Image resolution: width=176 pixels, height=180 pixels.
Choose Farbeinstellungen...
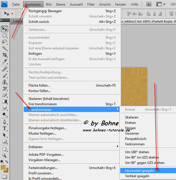coord(72,168)
